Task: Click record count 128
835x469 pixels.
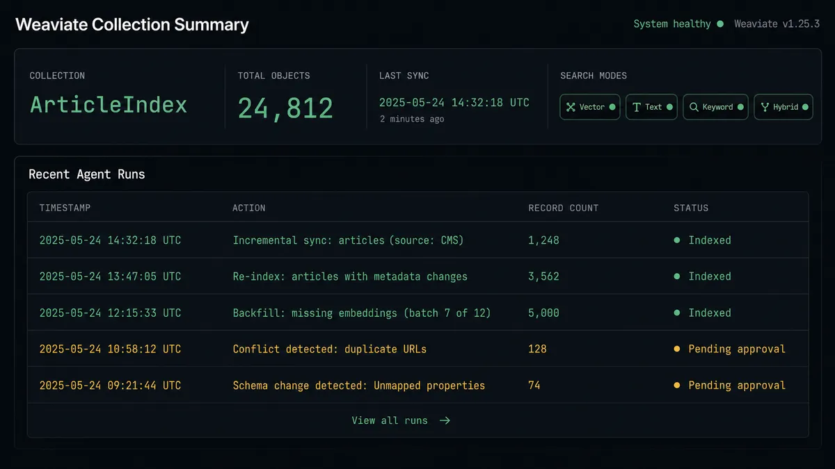Action: click(x=537, y=349)
